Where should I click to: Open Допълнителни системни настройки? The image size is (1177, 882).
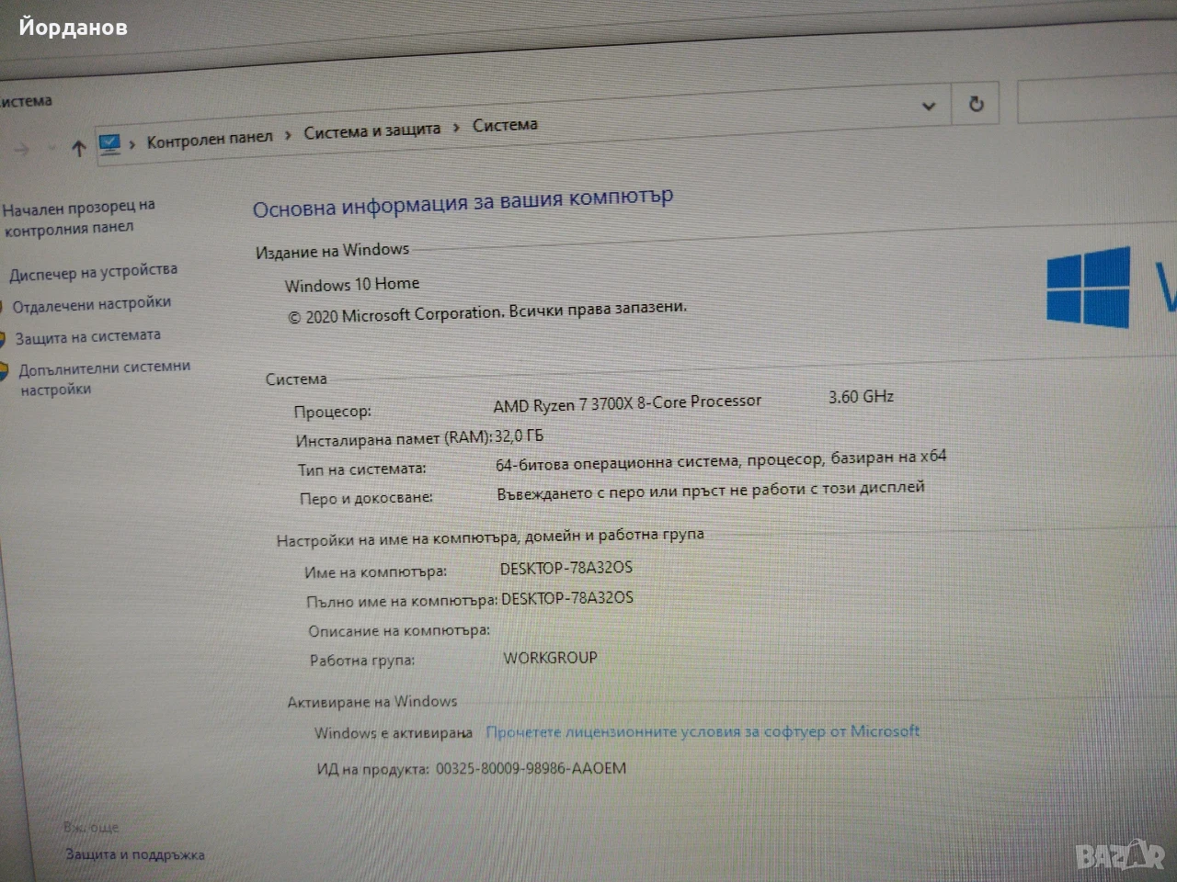click(105, 378)
